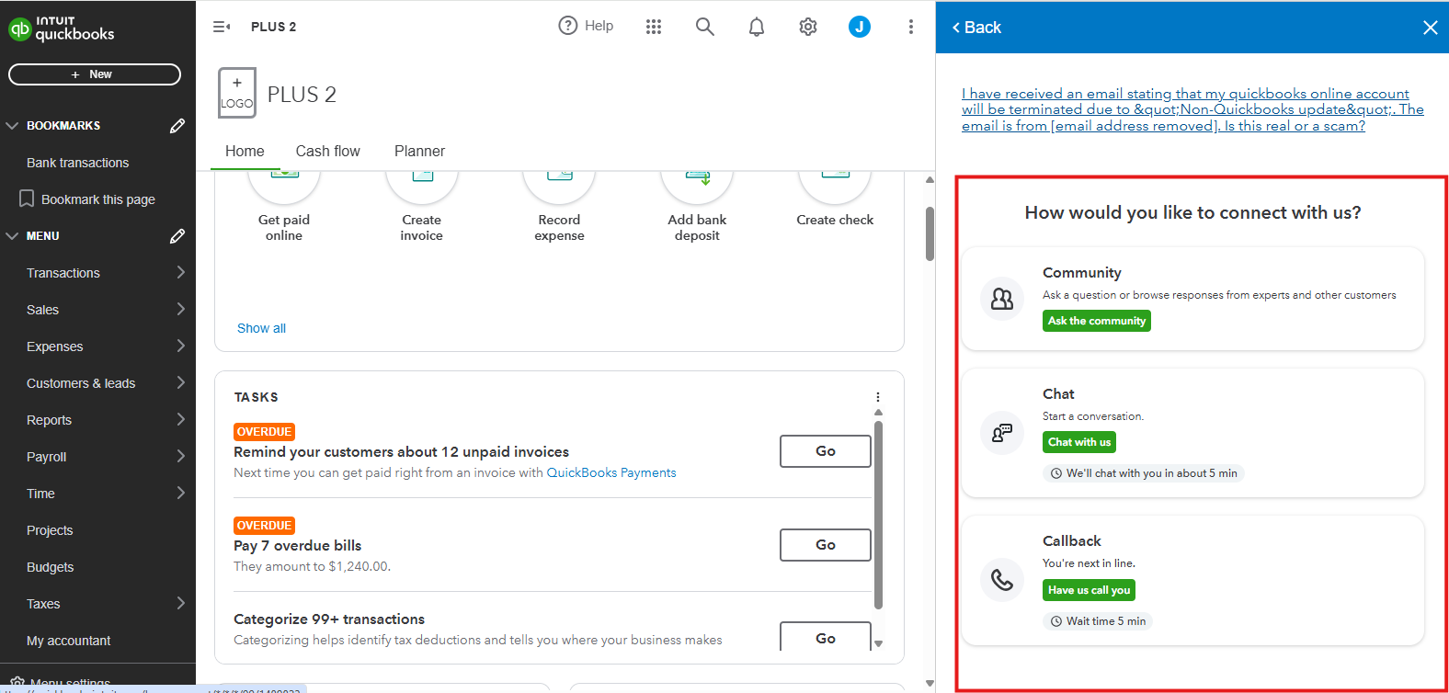Viewport: 1449px width, 693px height.
Task: Click the Chat with us button
Action: click(1079, 442)
